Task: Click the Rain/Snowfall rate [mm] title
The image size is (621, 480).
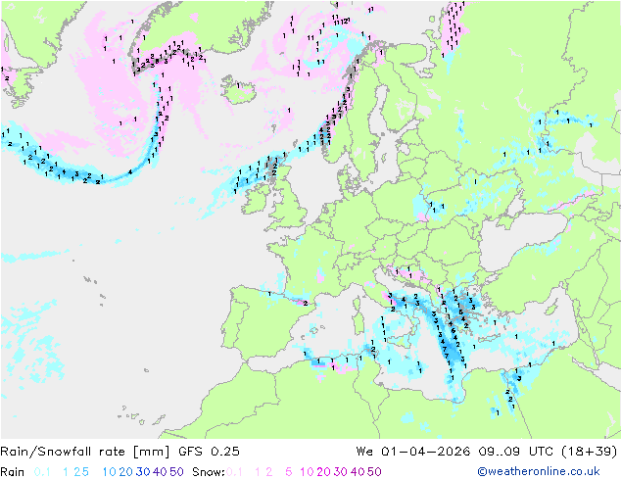Action: point(85,452)
